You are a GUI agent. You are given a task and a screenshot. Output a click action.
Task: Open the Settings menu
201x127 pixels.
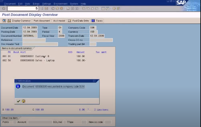[x=47, y=4]
